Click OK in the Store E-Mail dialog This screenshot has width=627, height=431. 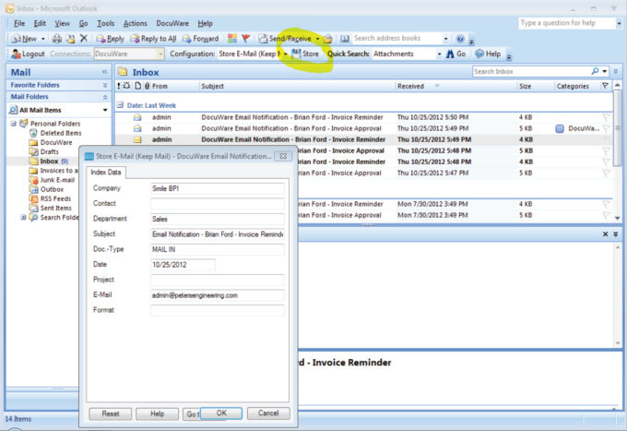[221, 413]
